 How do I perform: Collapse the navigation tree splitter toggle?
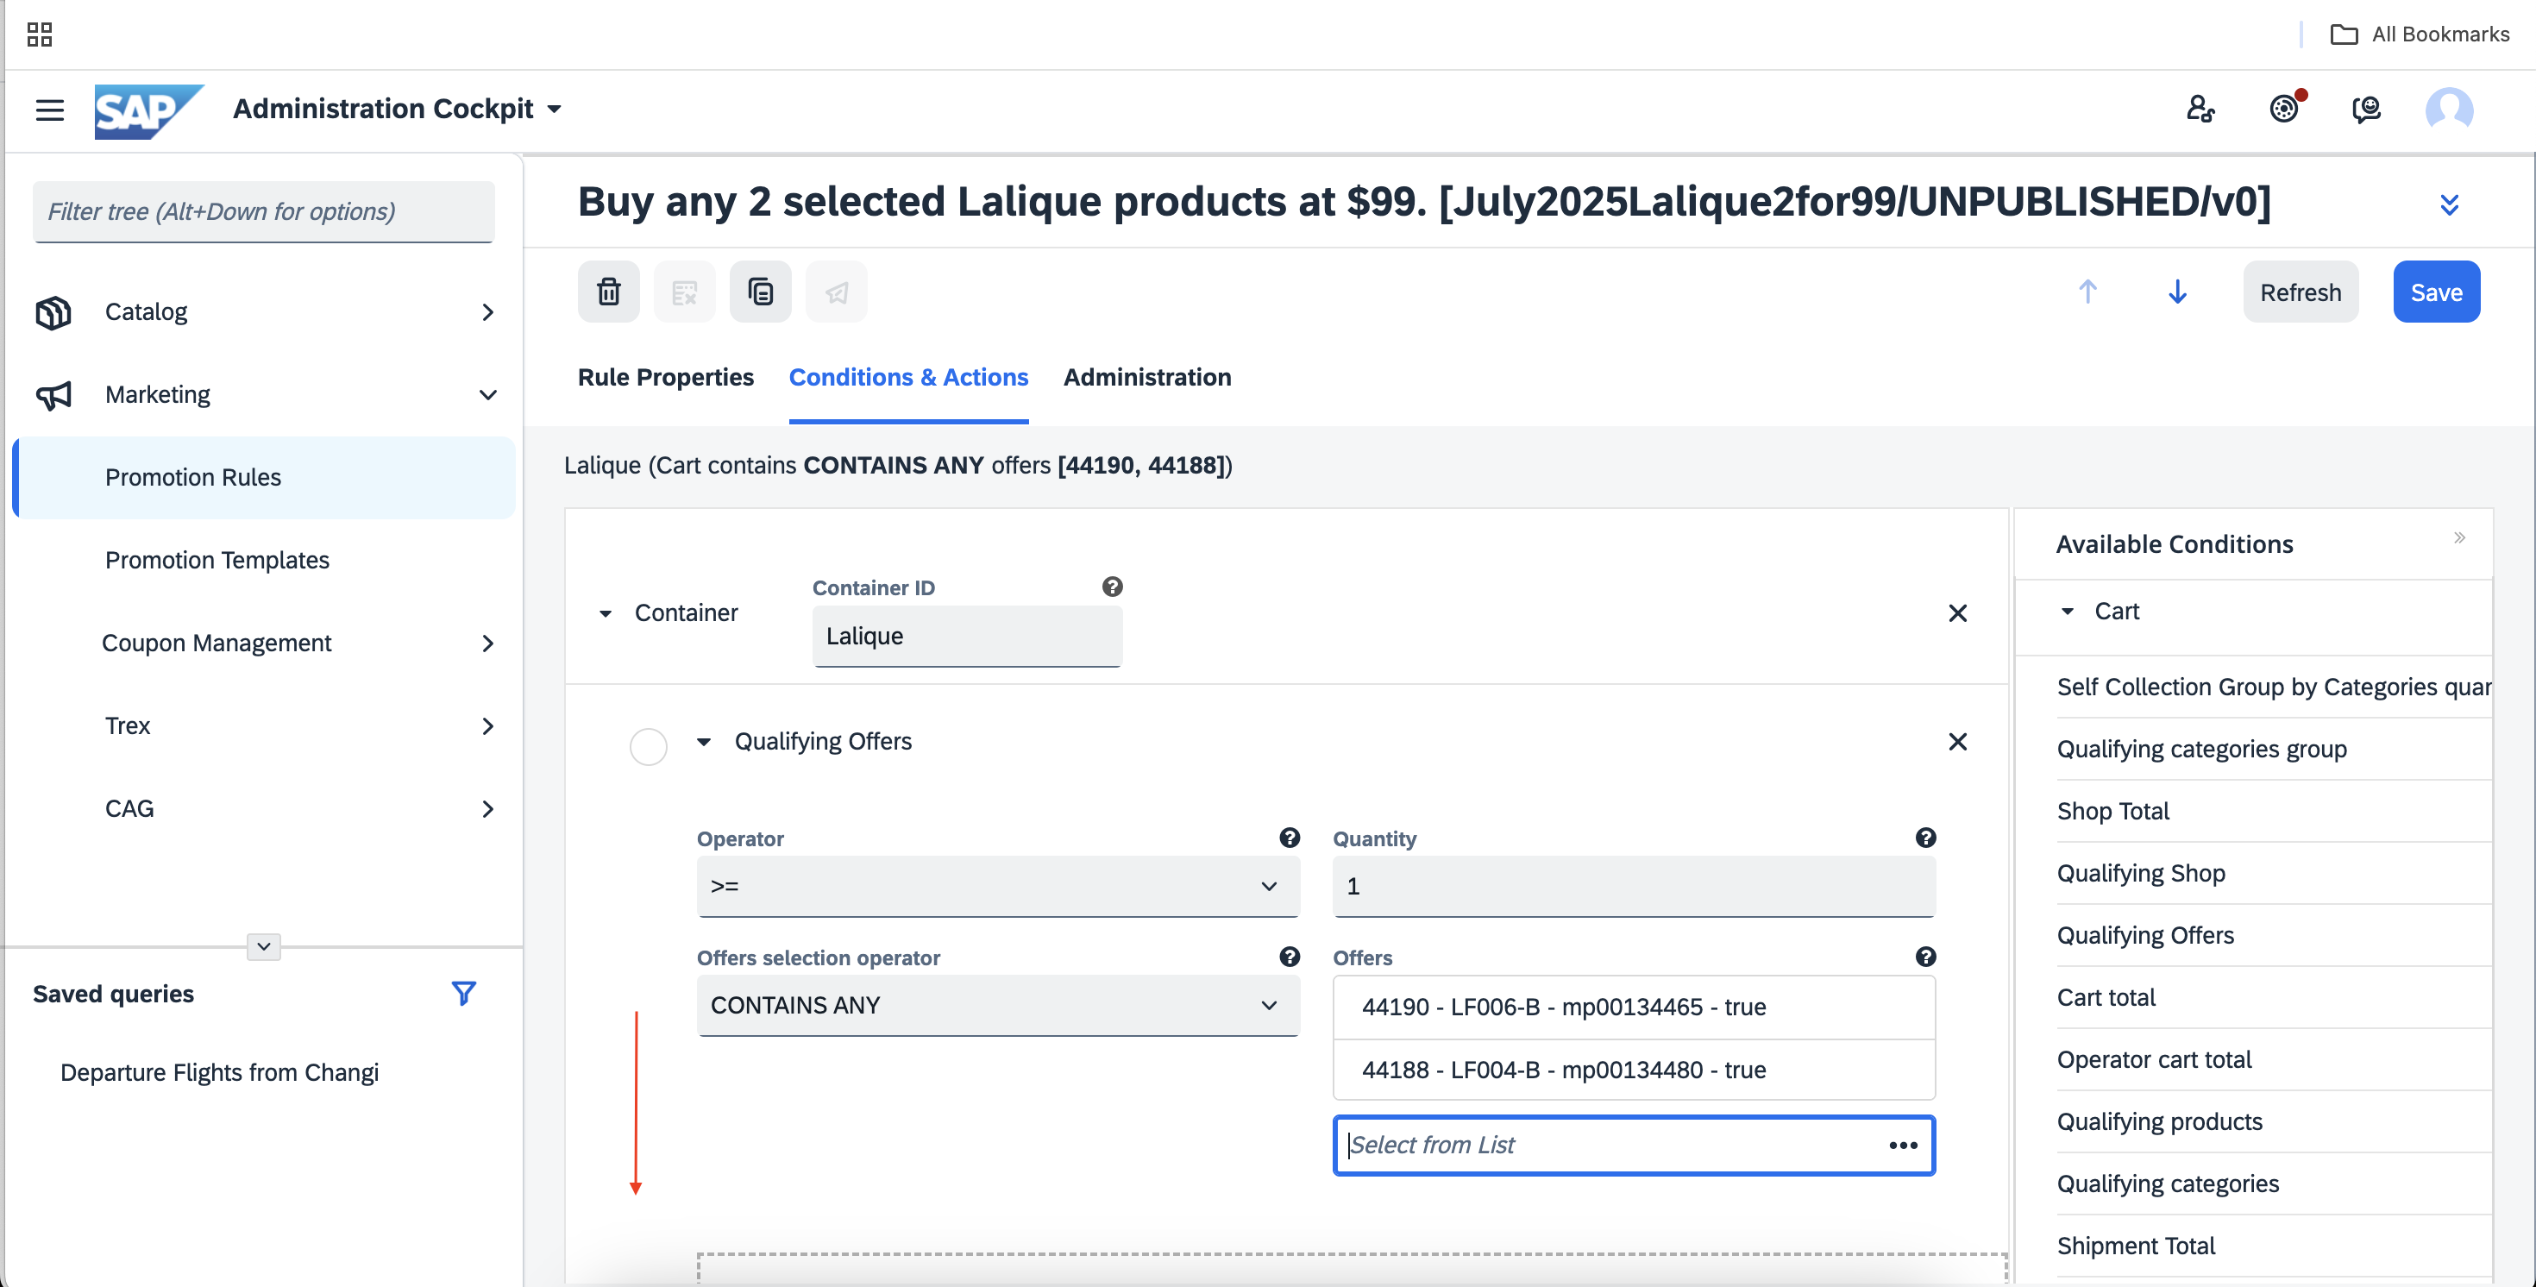[x=264, y=946]
